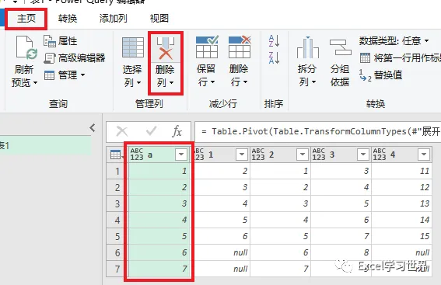Open the filter dropdown for column 1

pyautogui.click(x=242, y=155)
